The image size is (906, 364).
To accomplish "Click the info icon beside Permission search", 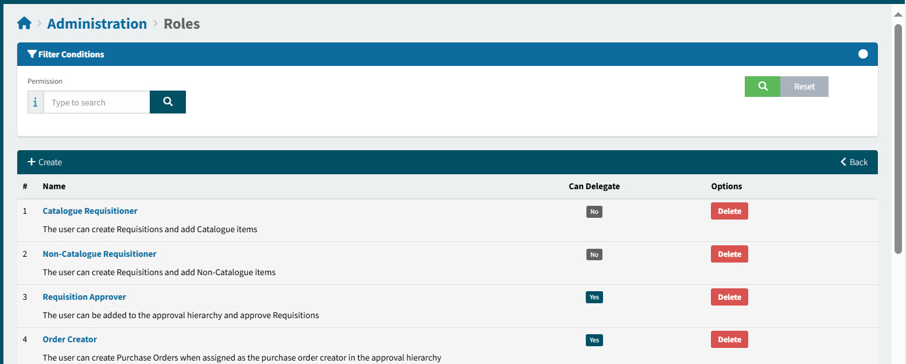I will click(36, 102).
